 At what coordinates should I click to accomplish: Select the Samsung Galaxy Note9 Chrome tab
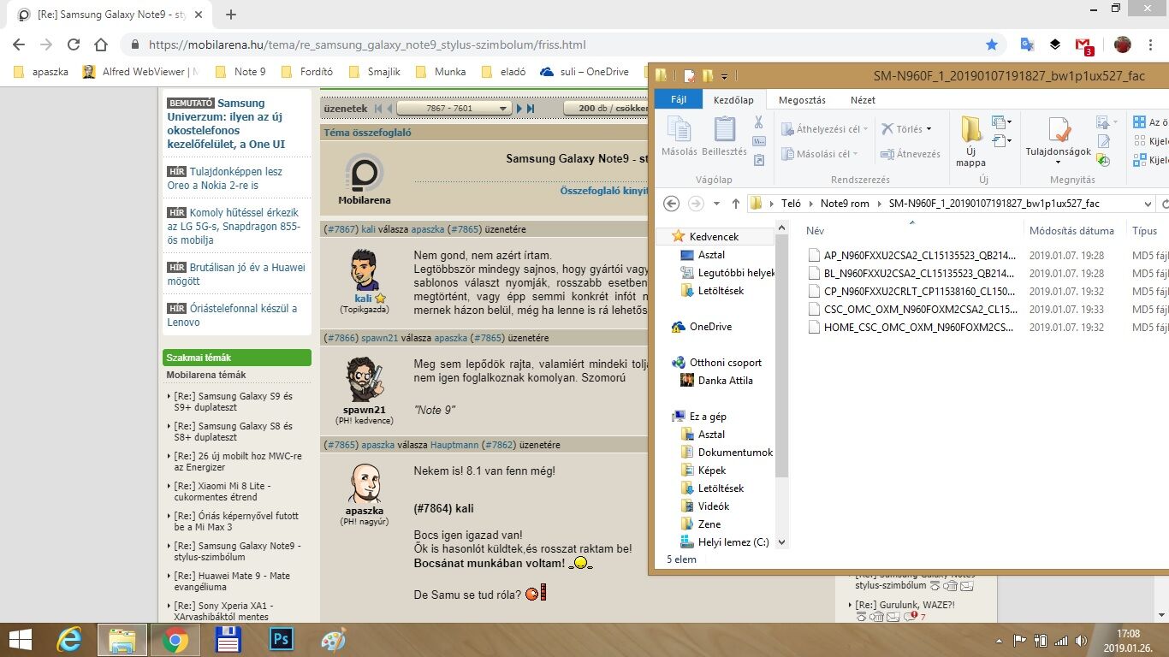(110, 15)
